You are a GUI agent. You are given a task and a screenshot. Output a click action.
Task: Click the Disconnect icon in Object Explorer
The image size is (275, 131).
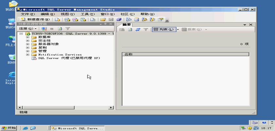tap(44, 28)
